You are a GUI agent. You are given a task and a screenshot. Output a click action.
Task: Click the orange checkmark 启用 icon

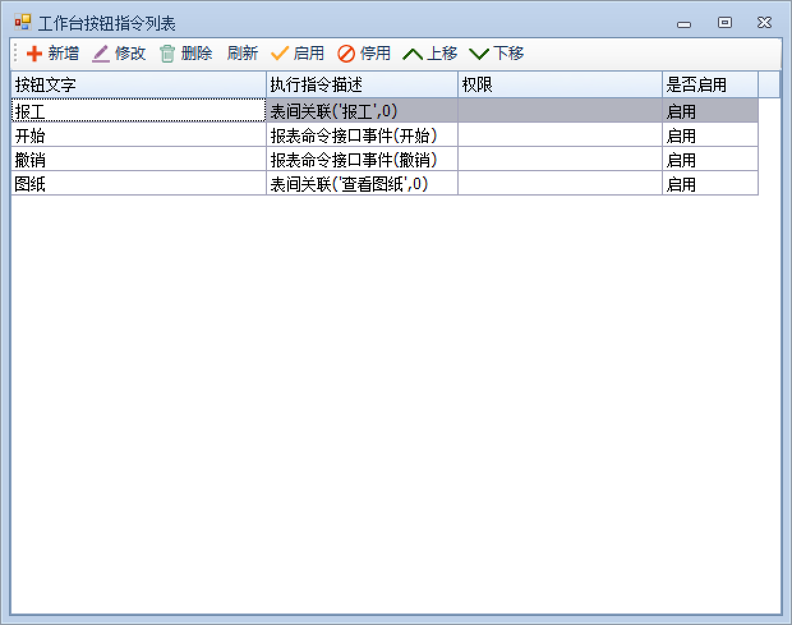pyautogui.click(x=280, y=54)
